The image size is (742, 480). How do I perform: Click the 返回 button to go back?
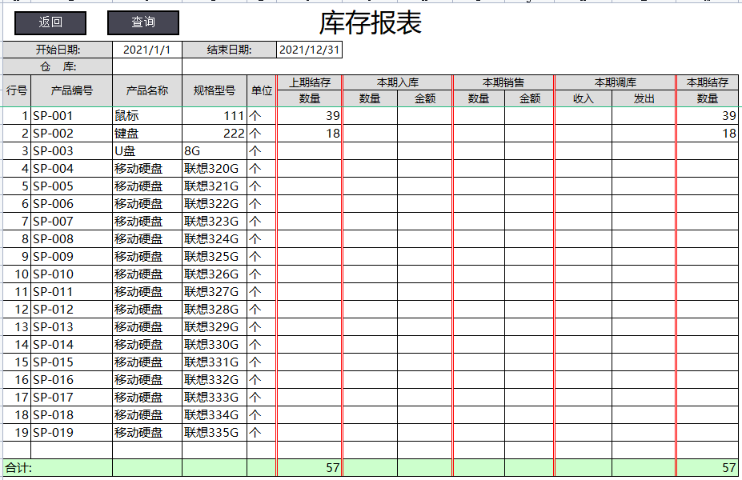(50, 22)
